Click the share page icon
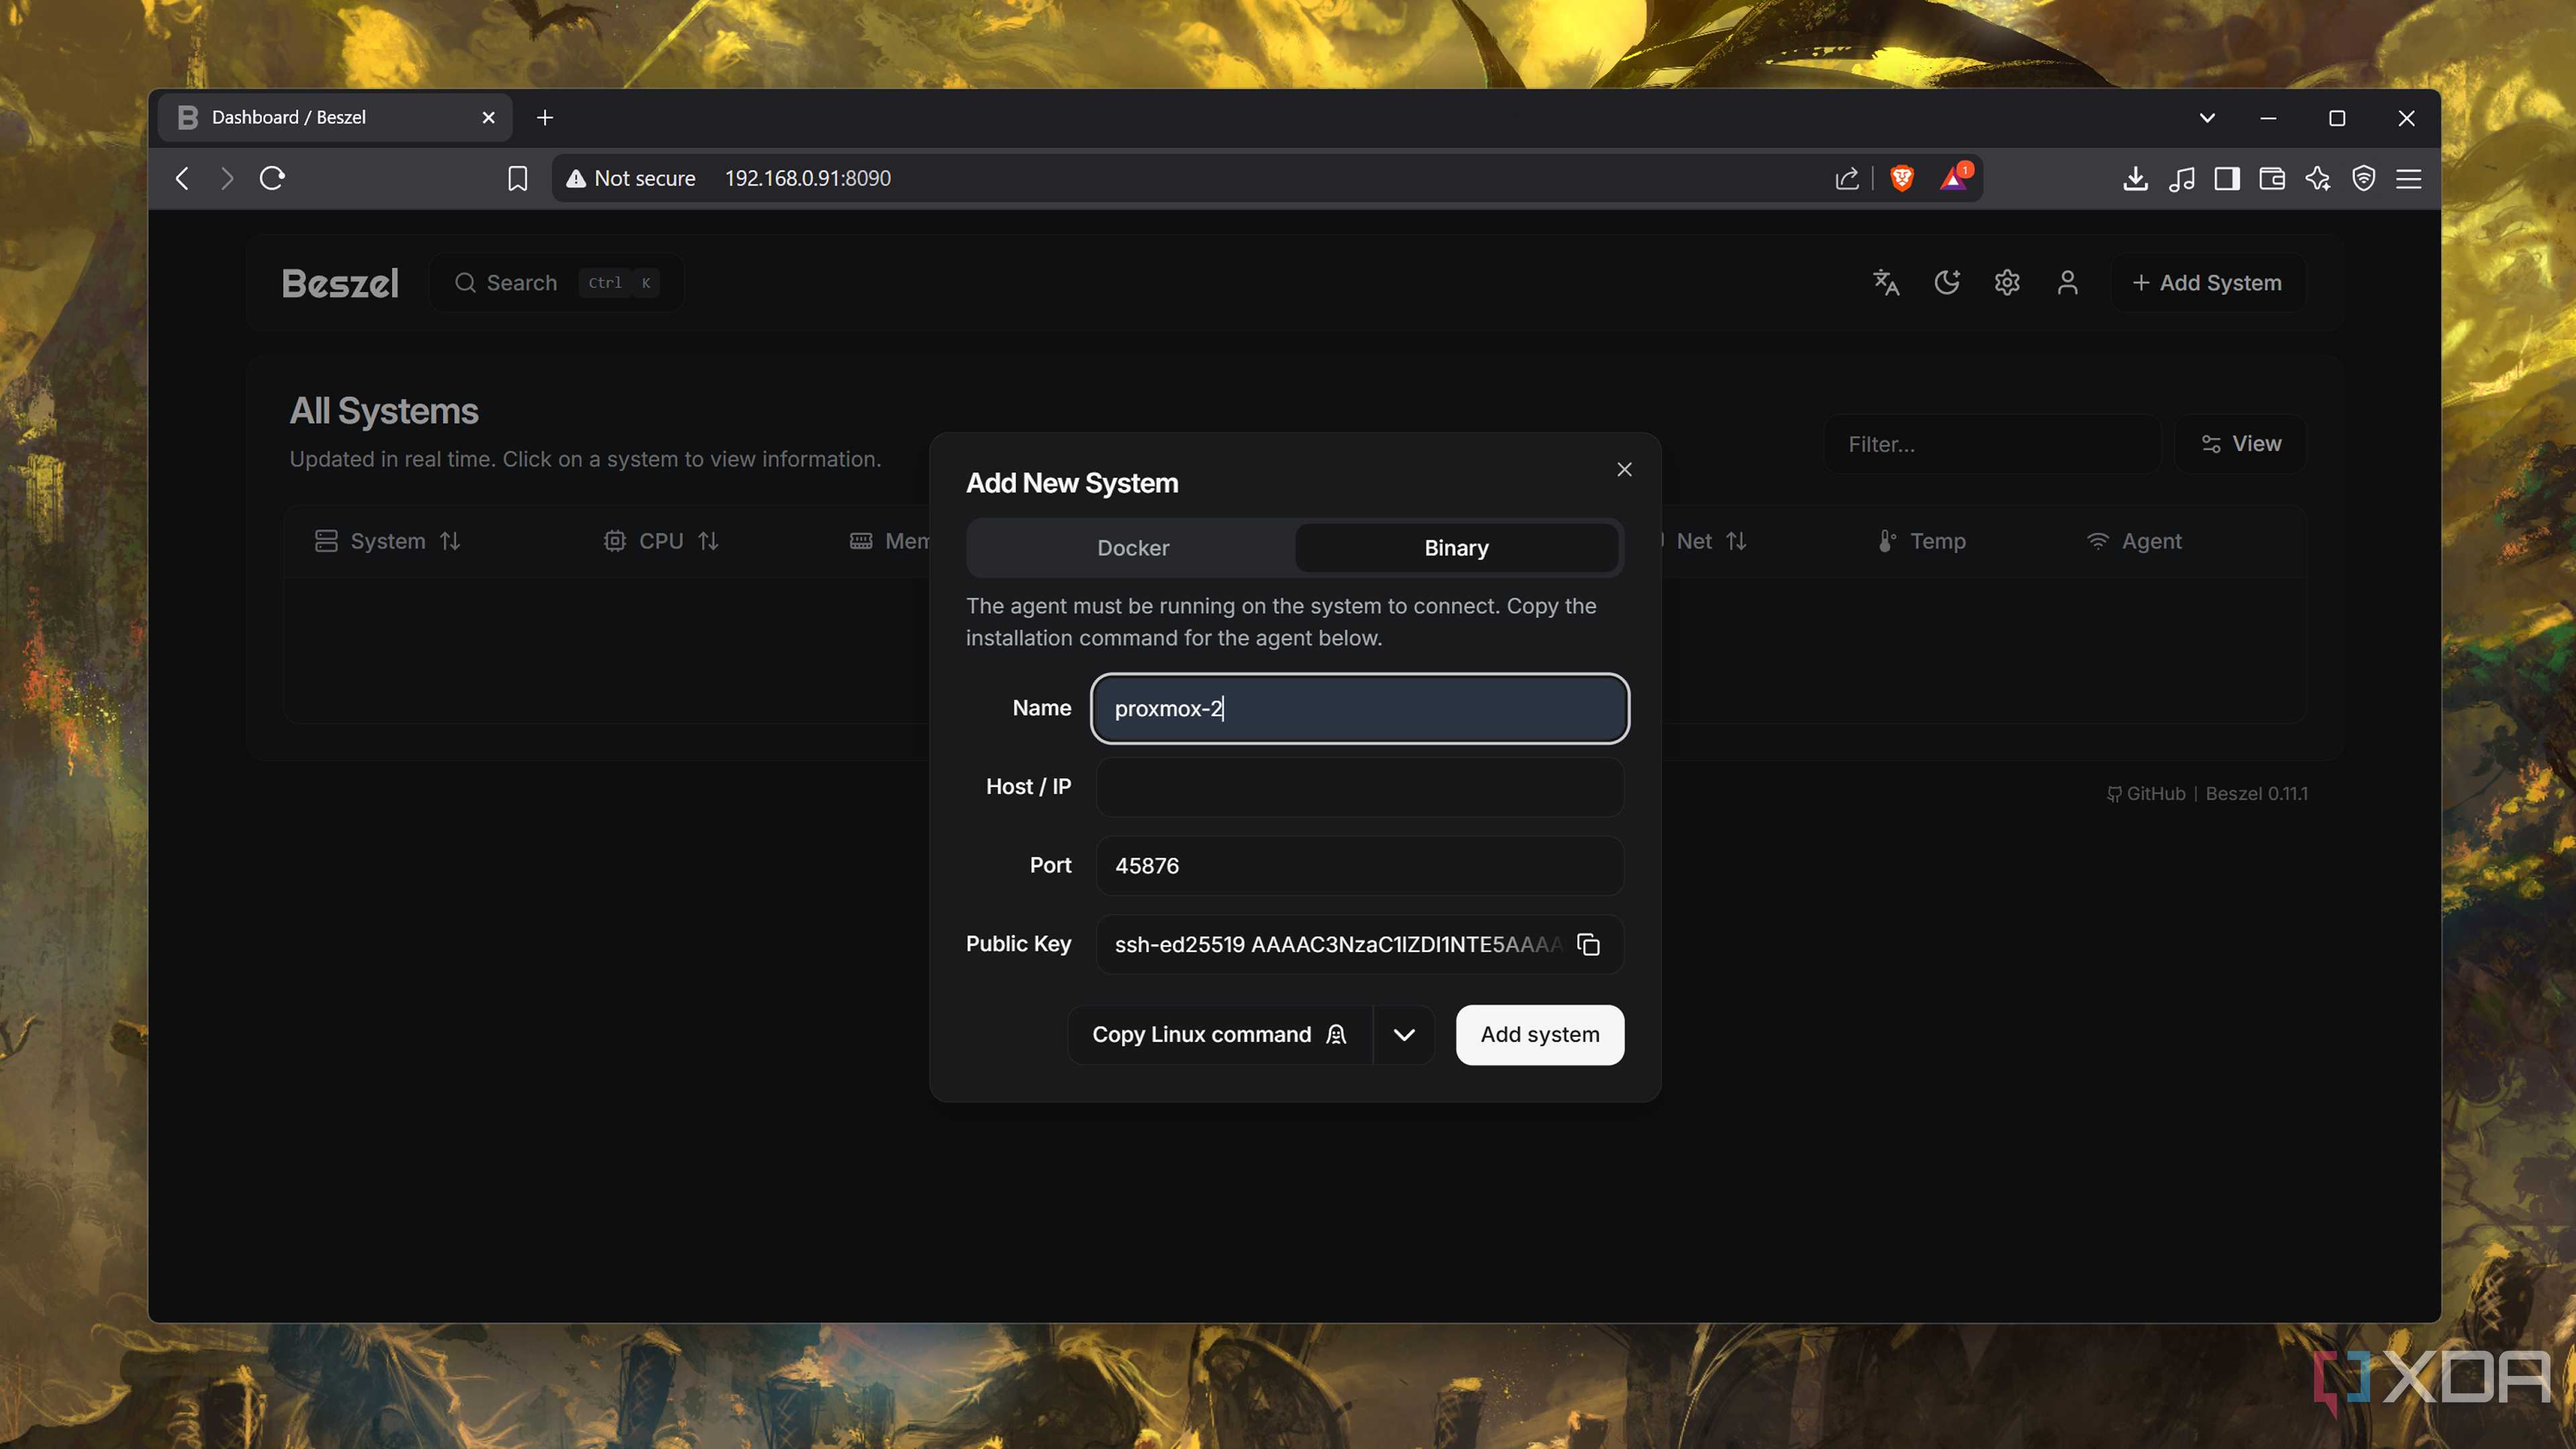The height and width of the screenshot is (1449, 2576). point(1847,178)
